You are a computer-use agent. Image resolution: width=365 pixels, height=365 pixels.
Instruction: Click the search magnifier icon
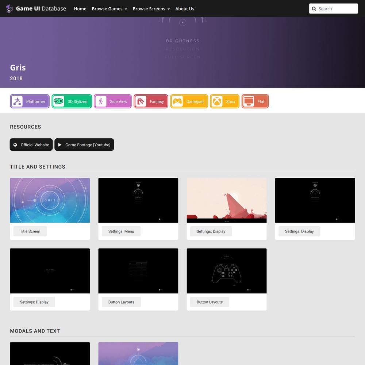(x=314, y=9)
